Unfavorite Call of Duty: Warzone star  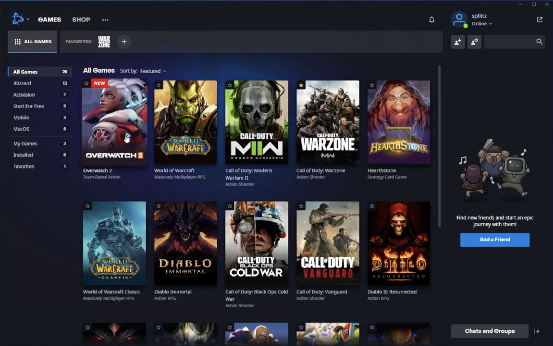(301, 85)
